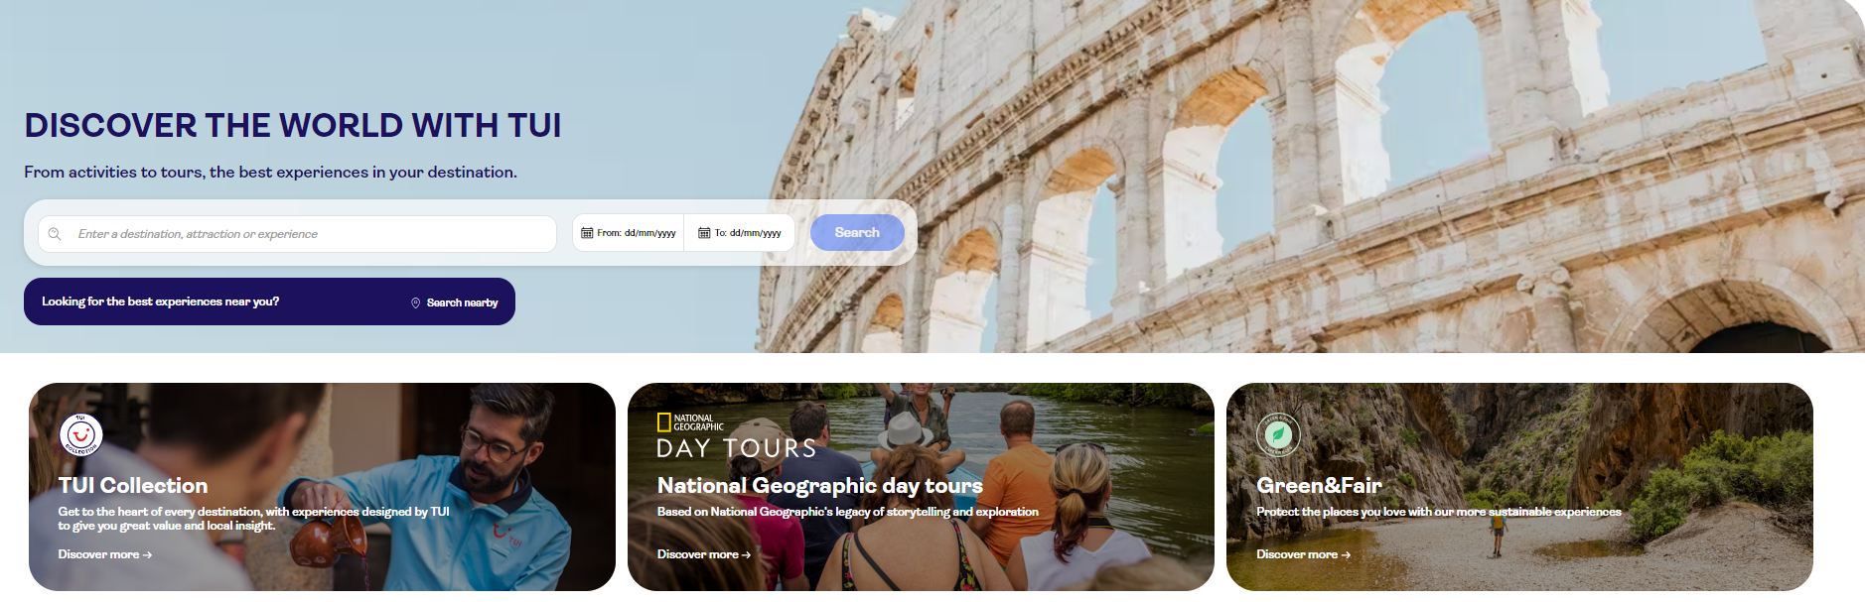
Task: Click the arrow after Green&Fair Discover more
Action: click(x=1347, y=555)
